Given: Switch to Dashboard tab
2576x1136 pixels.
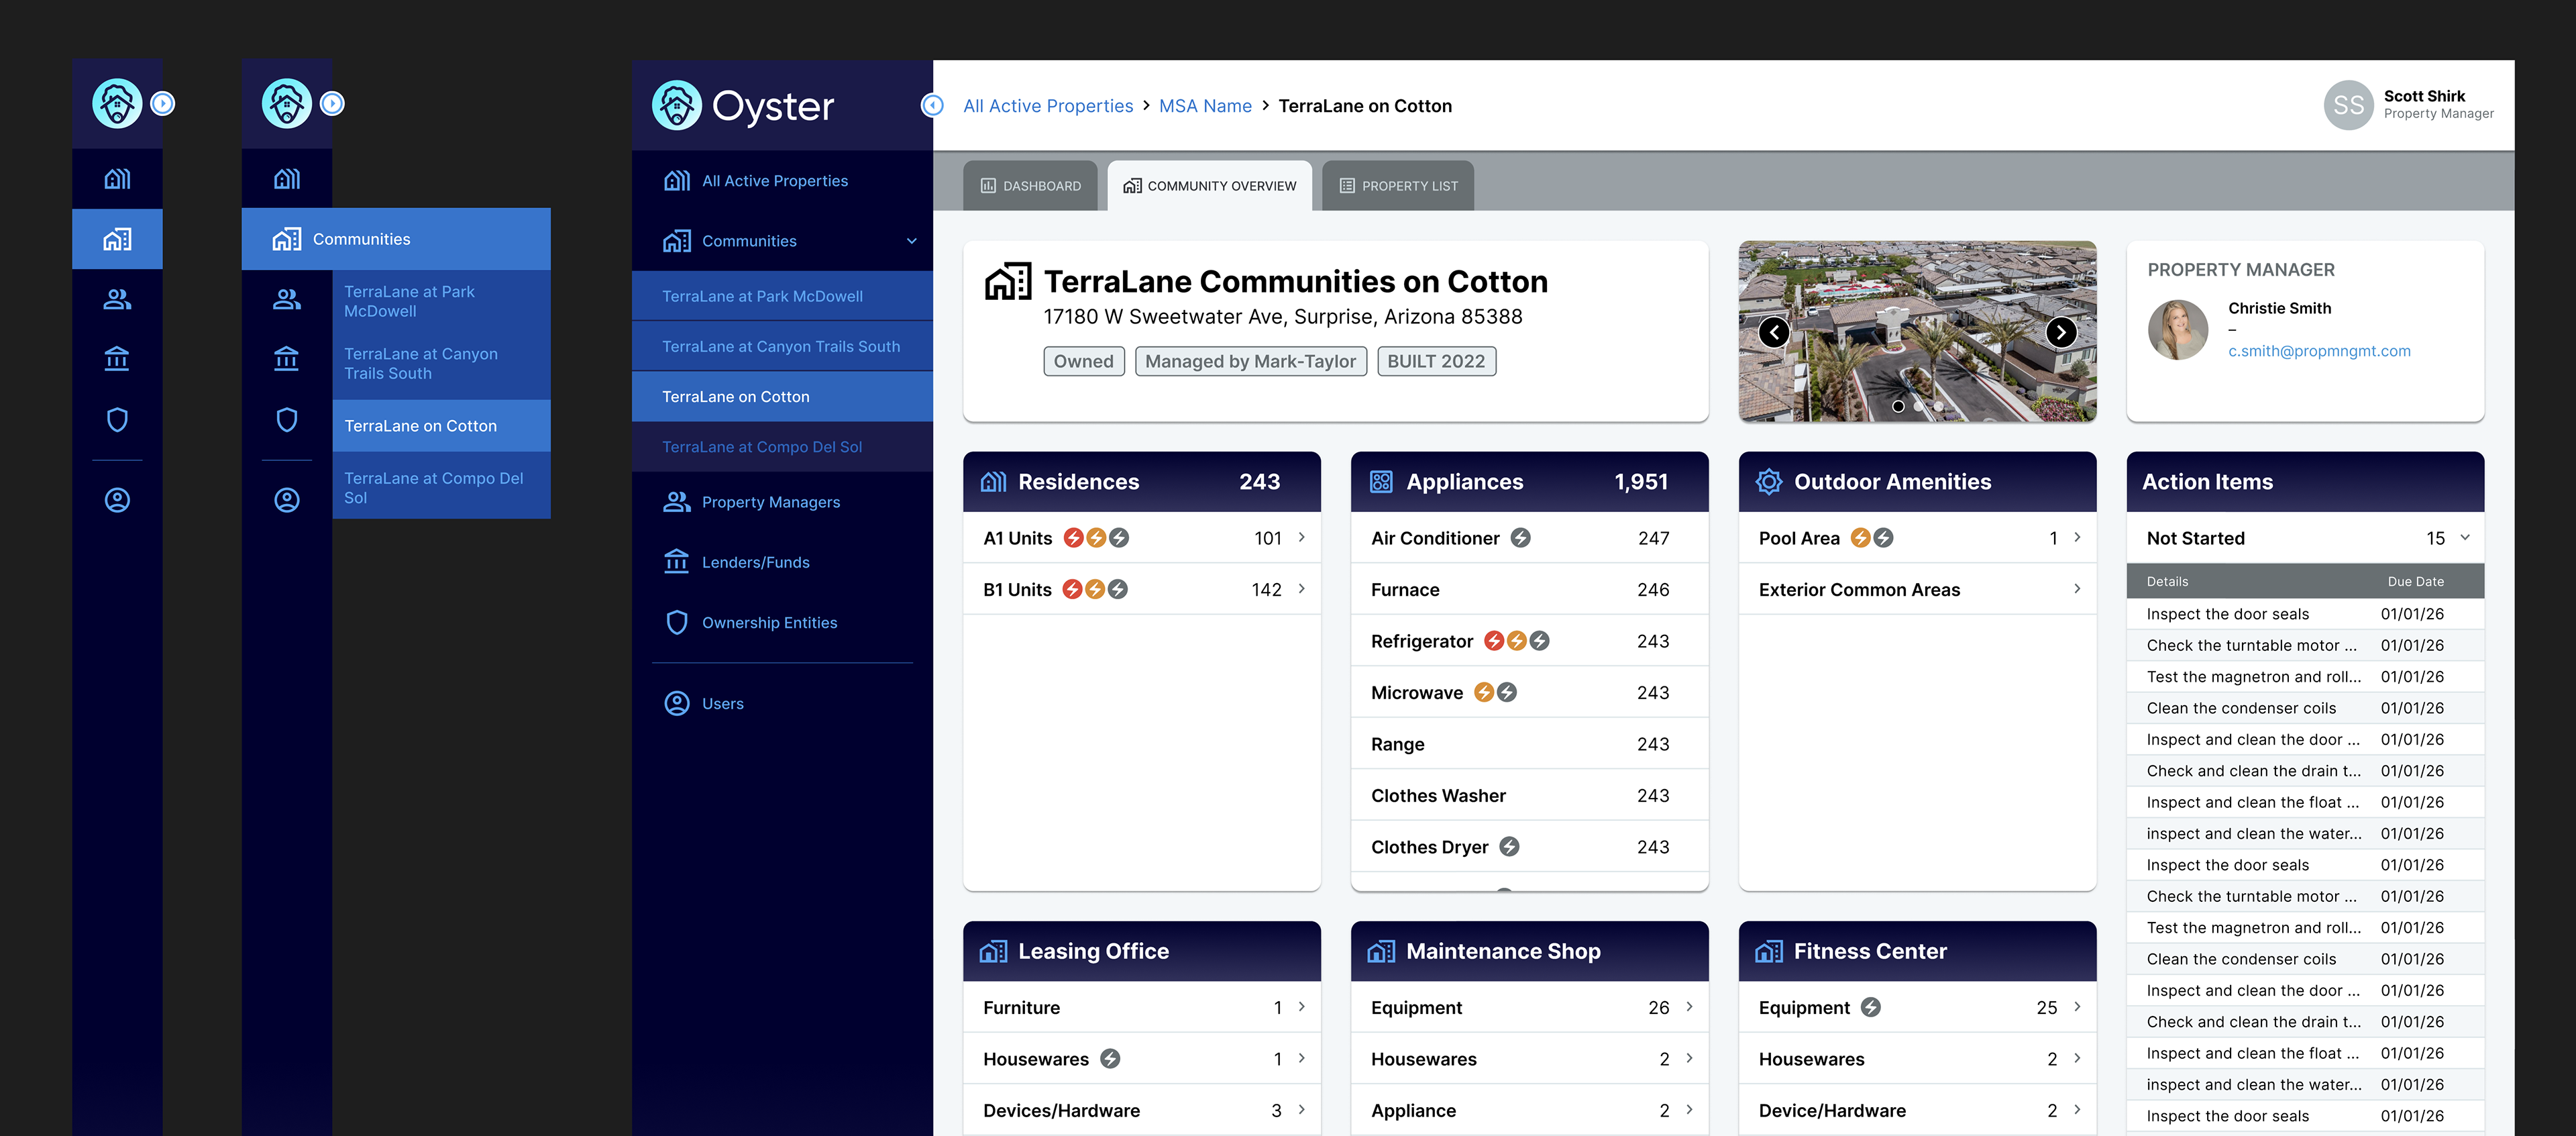Looking at the screenshot, I should pos(1030,186).
